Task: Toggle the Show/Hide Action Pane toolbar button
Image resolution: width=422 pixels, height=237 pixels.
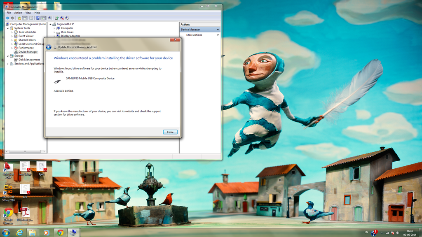Action: pos(43,18)
